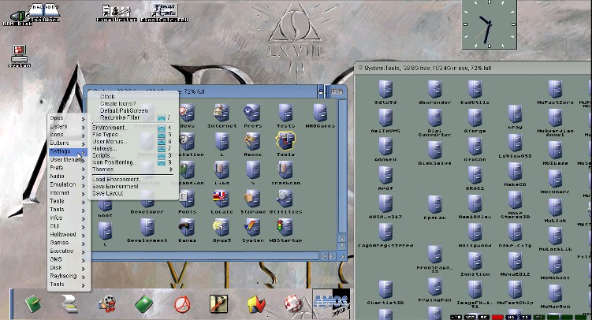Choose File Types... in the Settings menu
Screen dimensions: 592x320
[106, 134]
